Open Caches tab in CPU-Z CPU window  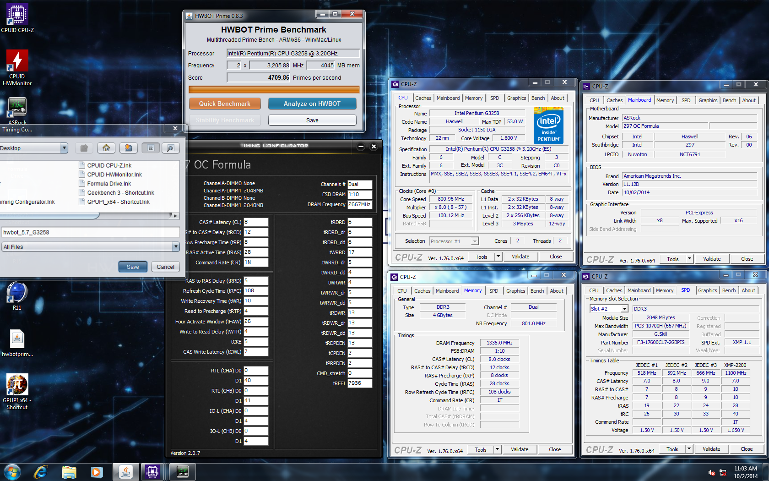click(x=423, y=98)
